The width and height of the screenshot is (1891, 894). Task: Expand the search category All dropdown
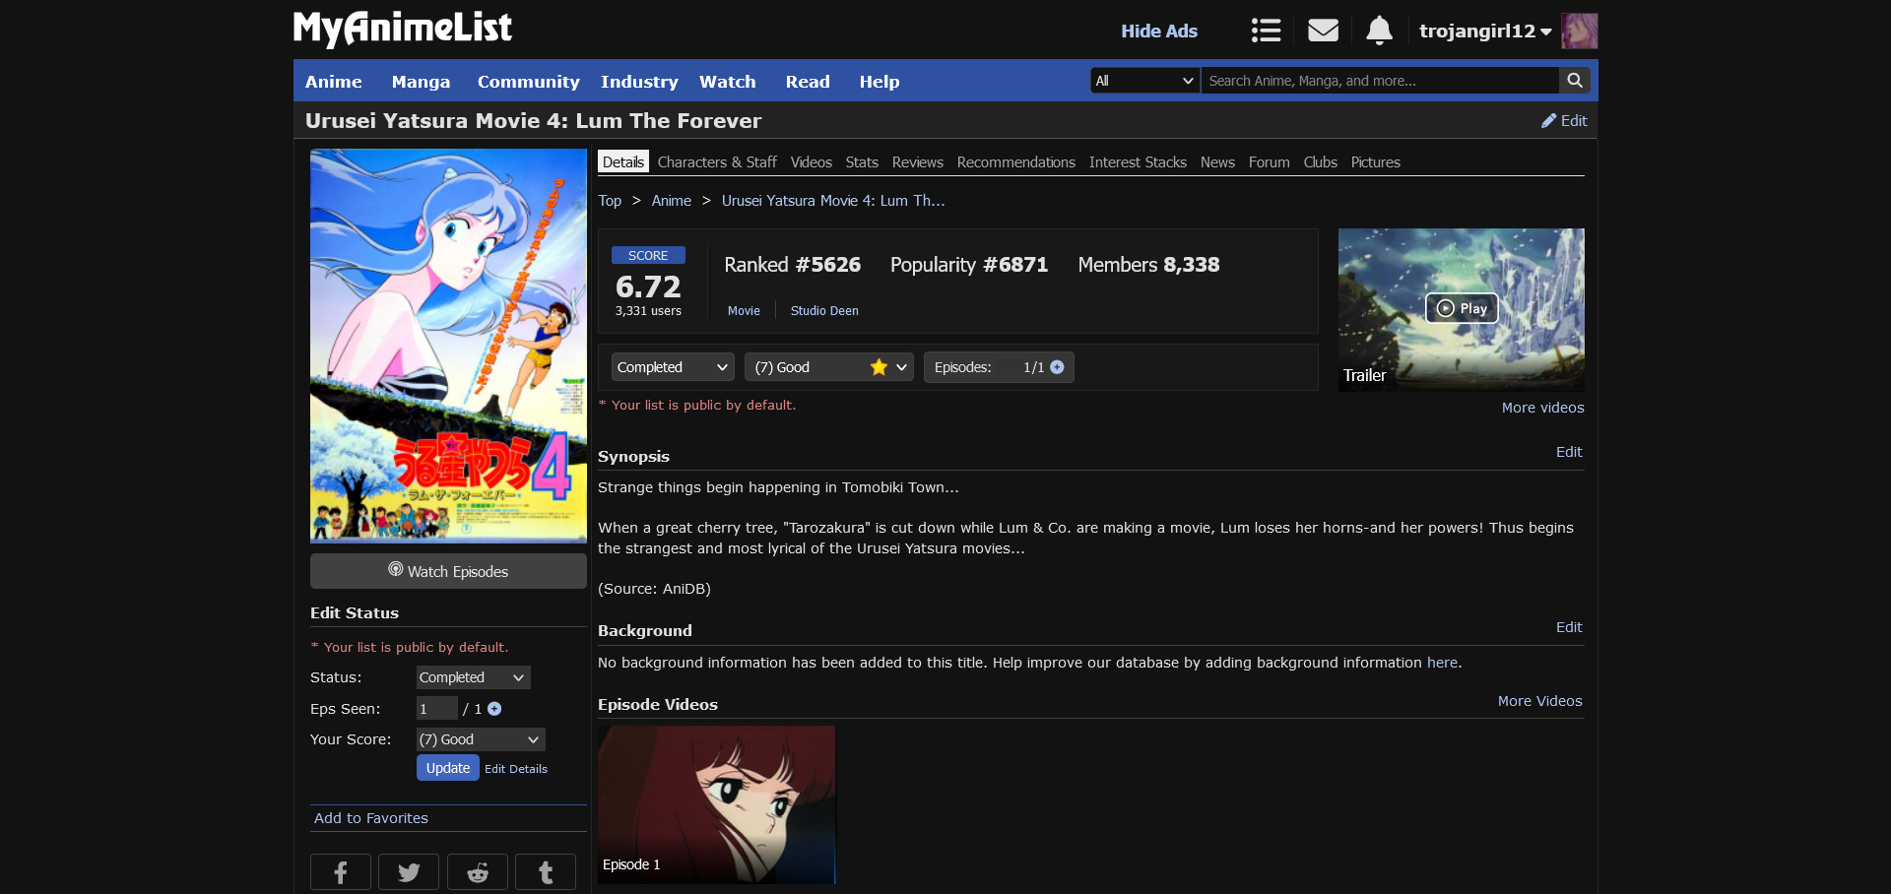[x=1144, y=81]
